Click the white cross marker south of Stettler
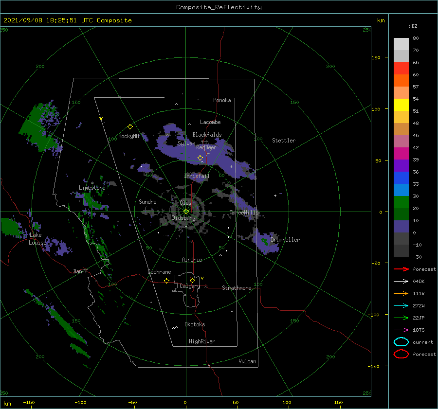The image size is (438, 409). coord(275,196)
